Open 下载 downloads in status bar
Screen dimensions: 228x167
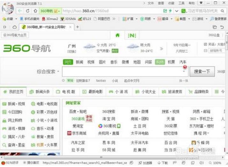coord(163,163)
